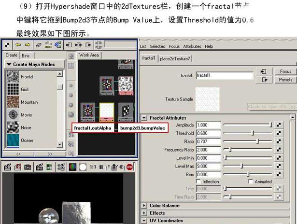297x224 pixels.
Task: Select the Grid texture node
Action: point(13,89)
